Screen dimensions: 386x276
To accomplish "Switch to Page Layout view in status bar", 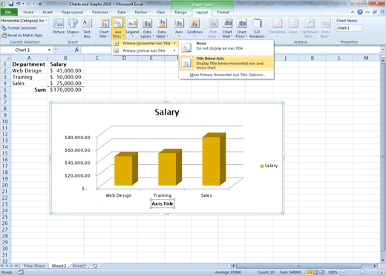I will [315, 272].
